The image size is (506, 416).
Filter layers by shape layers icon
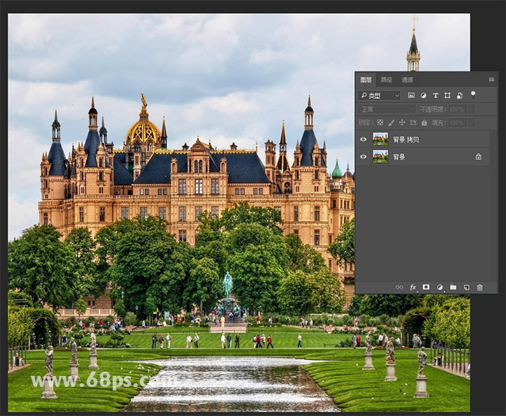click(447, 95)
